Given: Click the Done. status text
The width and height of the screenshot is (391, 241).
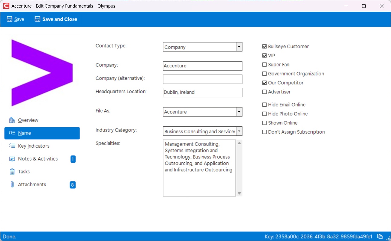Looking at the screenshot, I should (9, 236).
